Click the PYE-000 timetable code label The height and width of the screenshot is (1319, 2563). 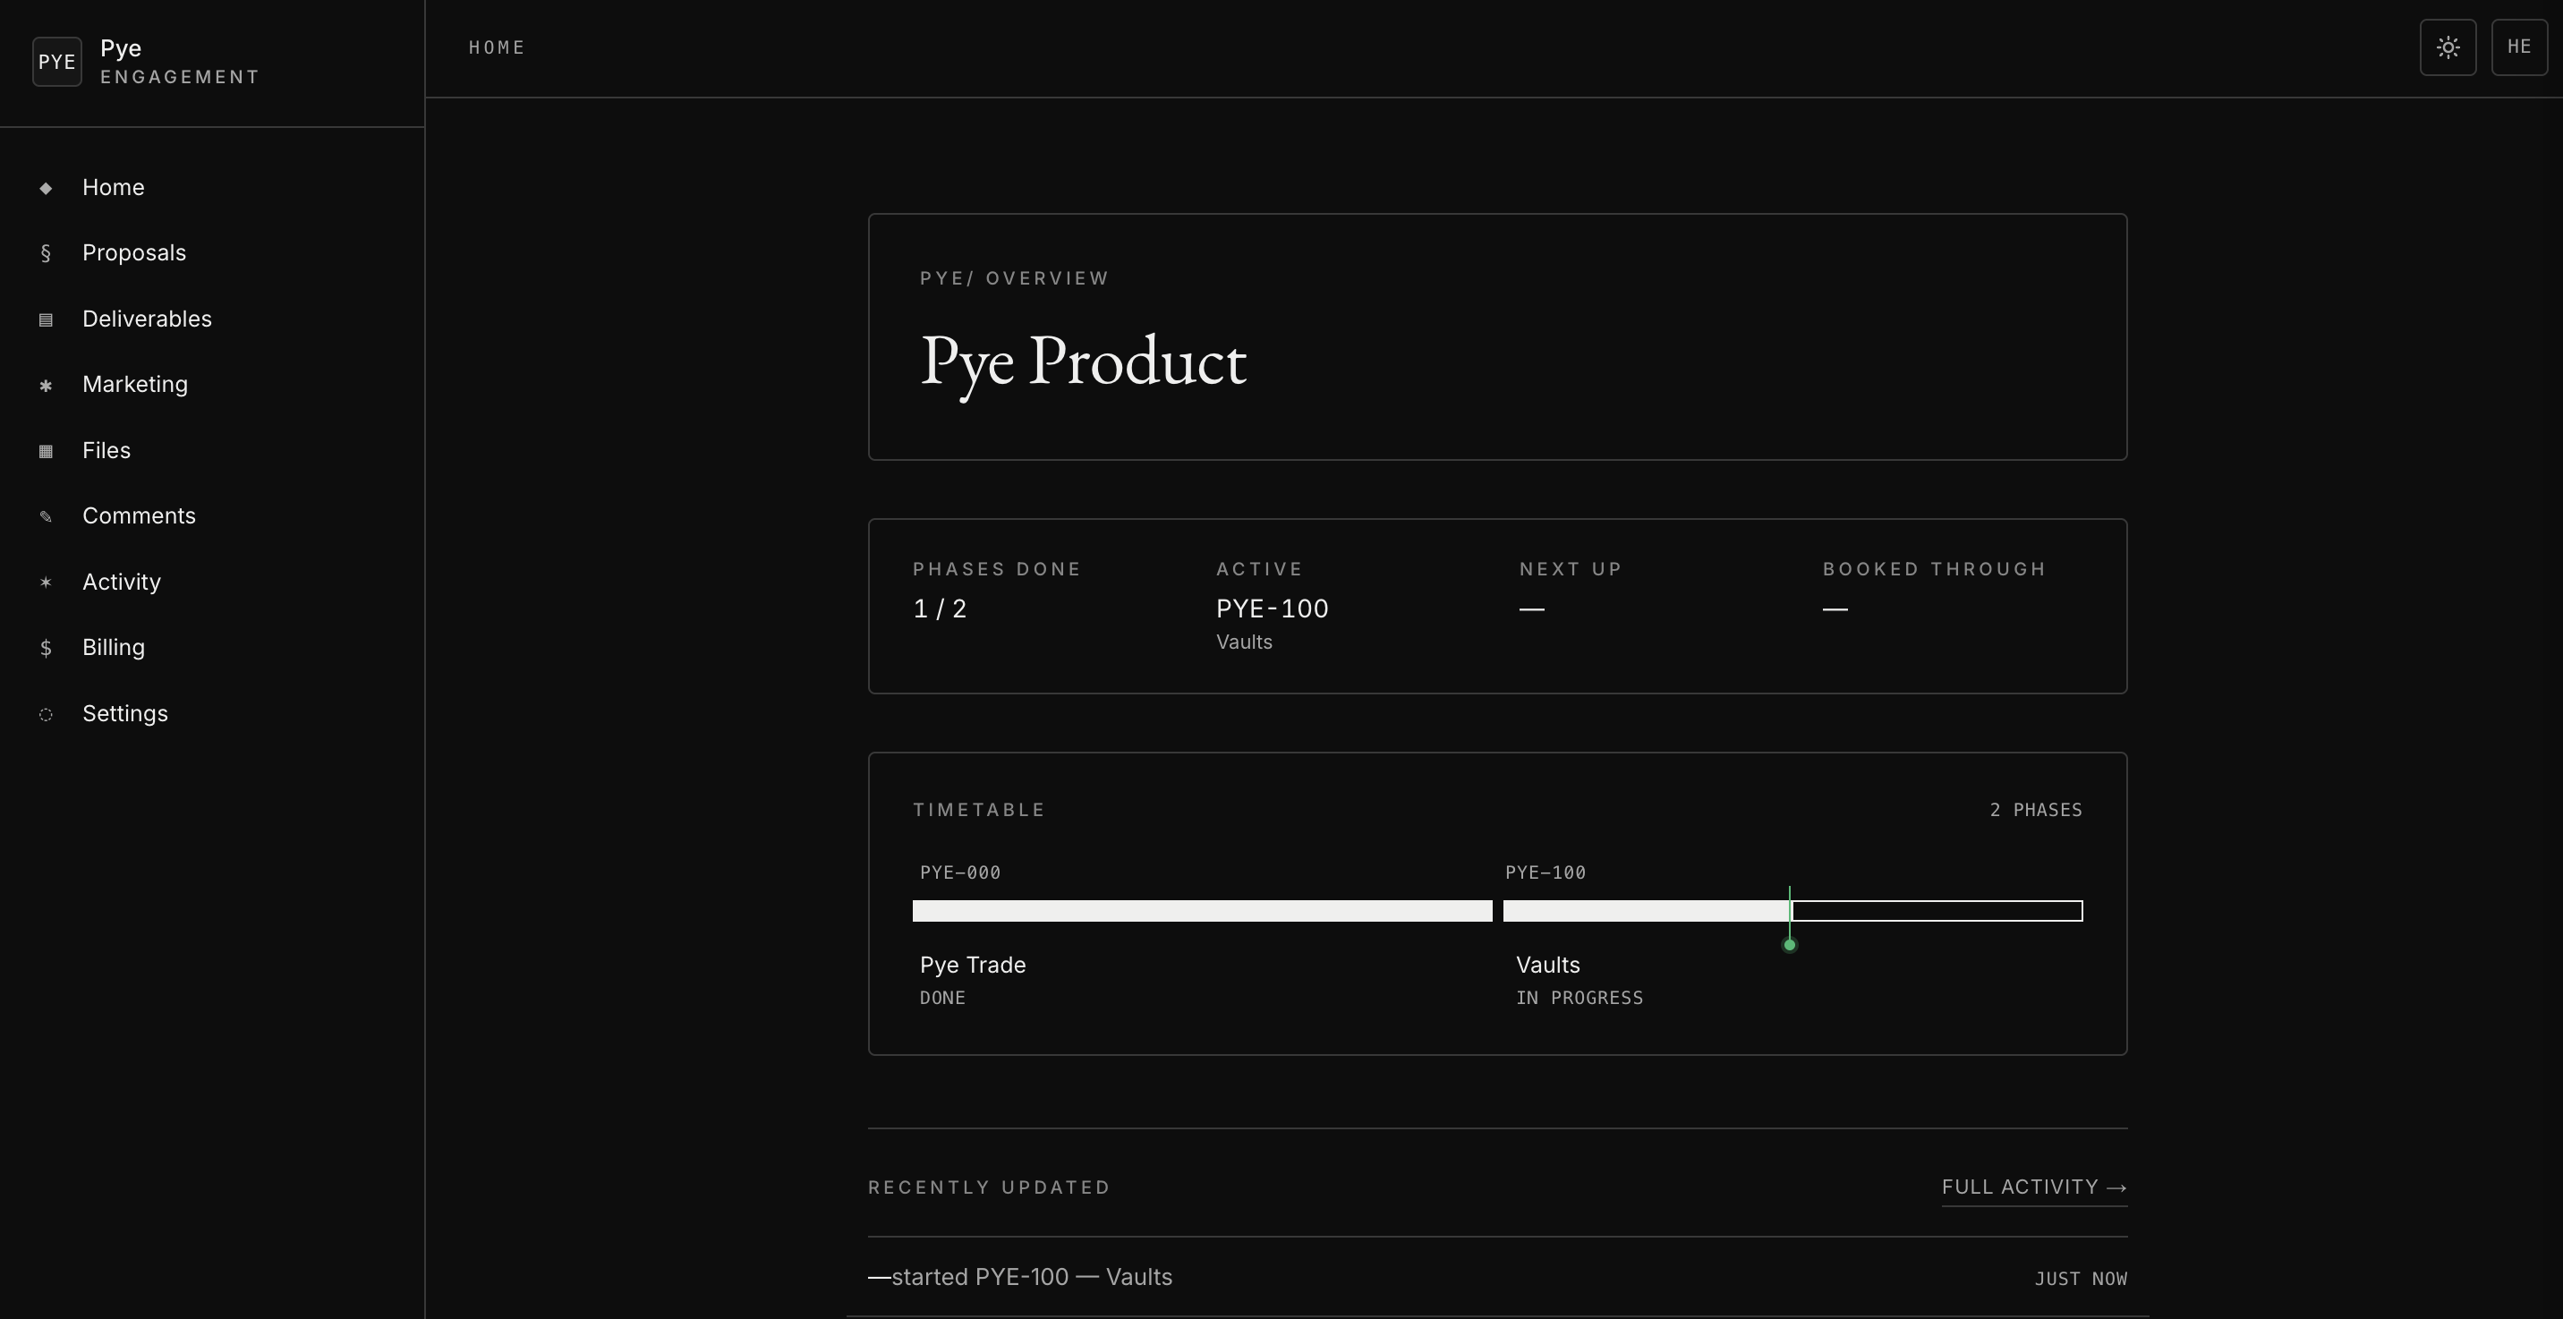[x=960, y=872]
